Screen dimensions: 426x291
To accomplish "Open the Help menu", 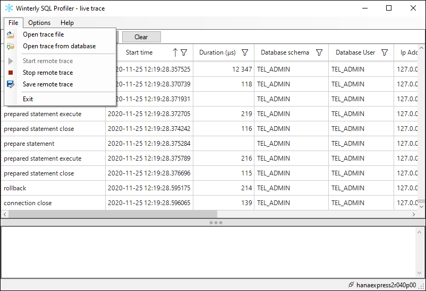I will click(67, 23).
